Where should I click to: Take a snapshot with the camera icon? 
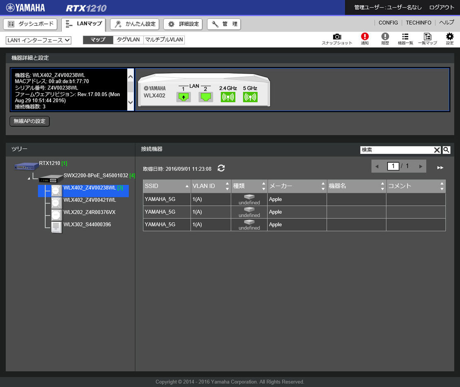click(x=337, y=39)
